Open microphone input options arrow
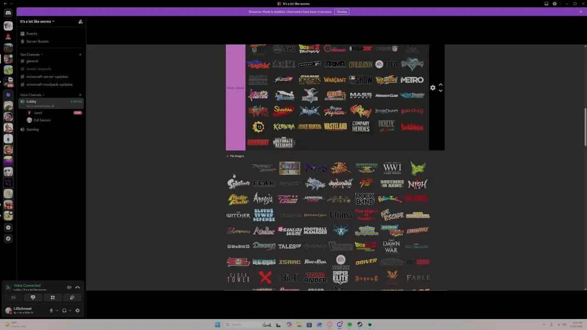Screen dimensions: 587x330 coord(57,310)
